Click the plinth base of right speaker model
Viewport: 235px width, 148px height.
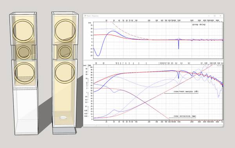tap(64, 131)
